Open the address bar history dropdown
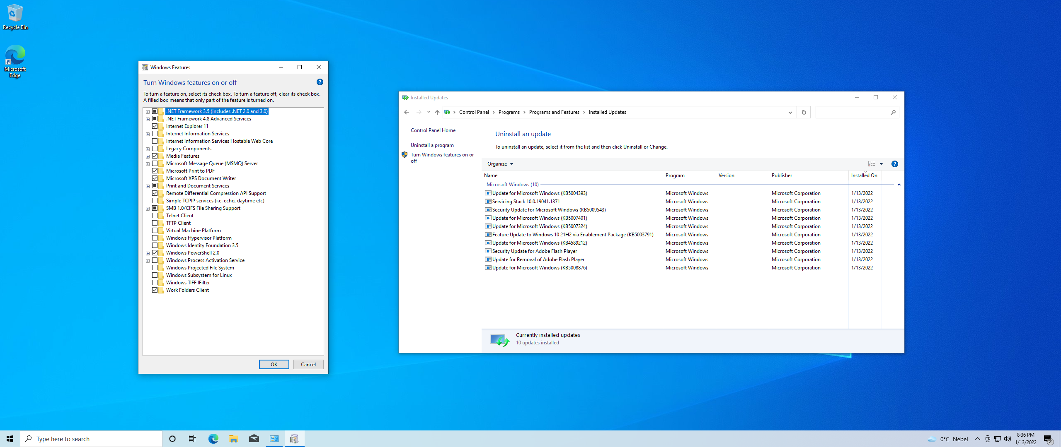The width and height of the screenshot is (1061, 447). point(790,112)
